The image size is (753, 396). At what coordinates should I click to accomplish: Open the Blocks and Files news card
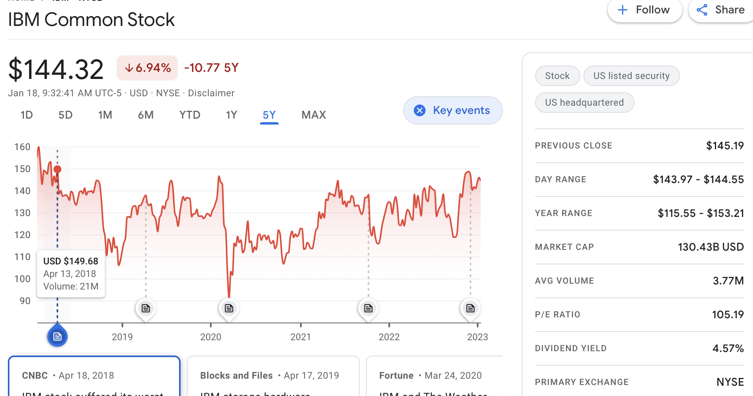273,377
